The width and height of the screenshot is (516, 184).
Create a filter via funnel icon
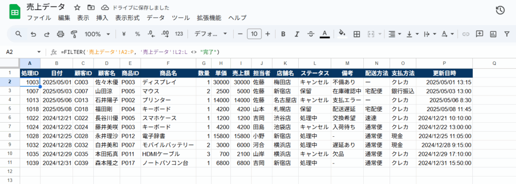507,34
